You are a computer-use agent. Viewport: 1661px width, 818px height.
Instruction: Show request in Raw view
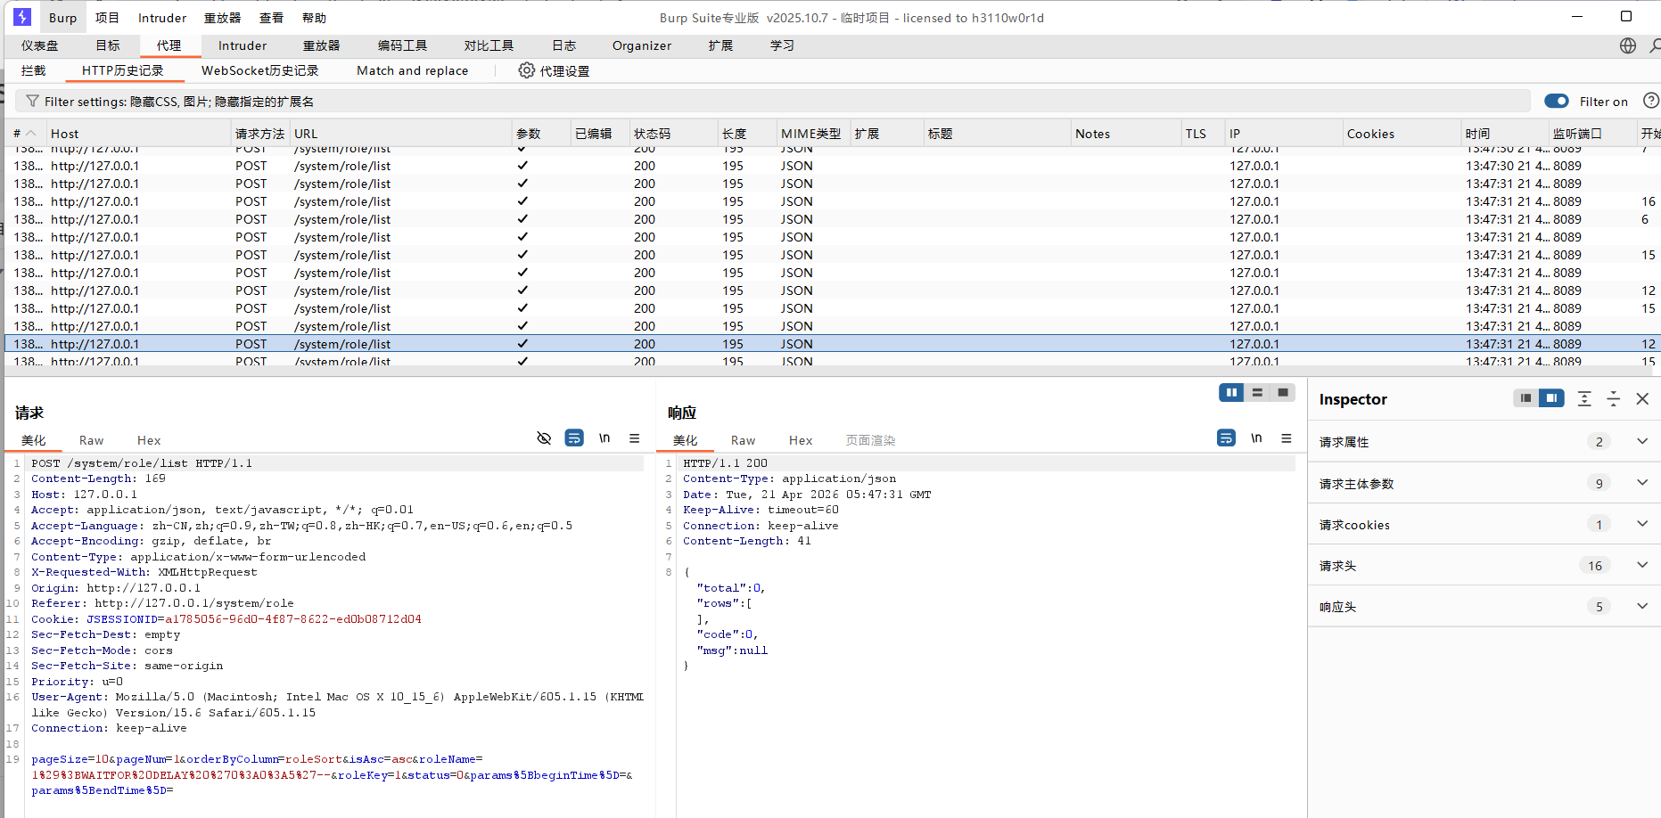(x=91, y=440)
